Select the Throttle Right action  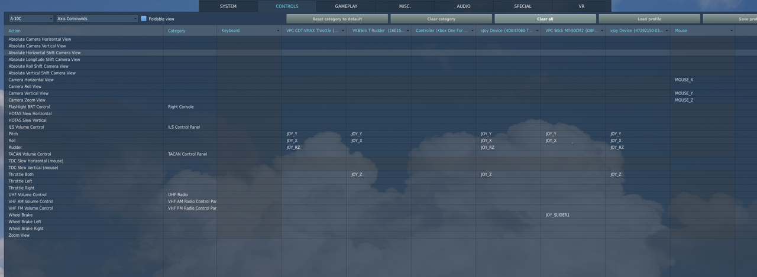pos(21,188)
